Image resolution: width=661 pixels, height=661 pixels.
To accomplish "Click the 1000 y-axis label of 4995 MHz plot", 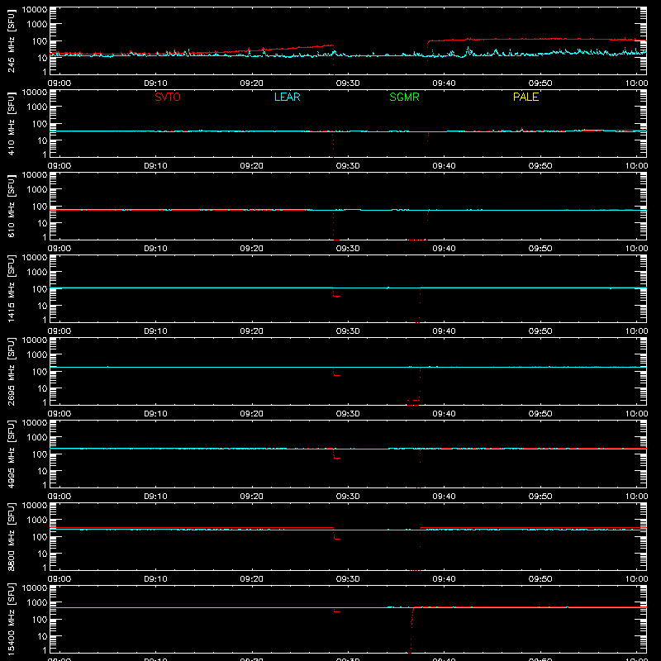I will 37,438.
